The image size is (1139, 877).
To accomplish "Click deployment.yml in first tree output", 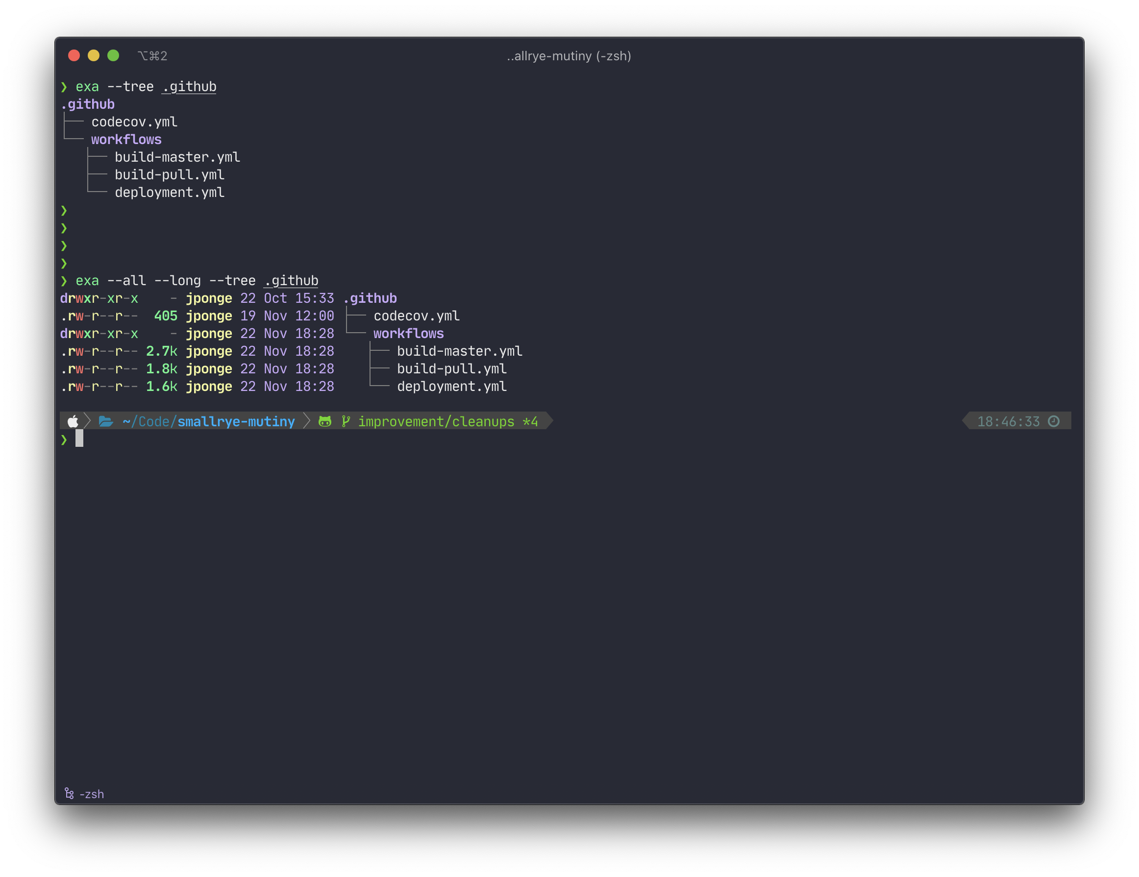I will tap(170, 193).
